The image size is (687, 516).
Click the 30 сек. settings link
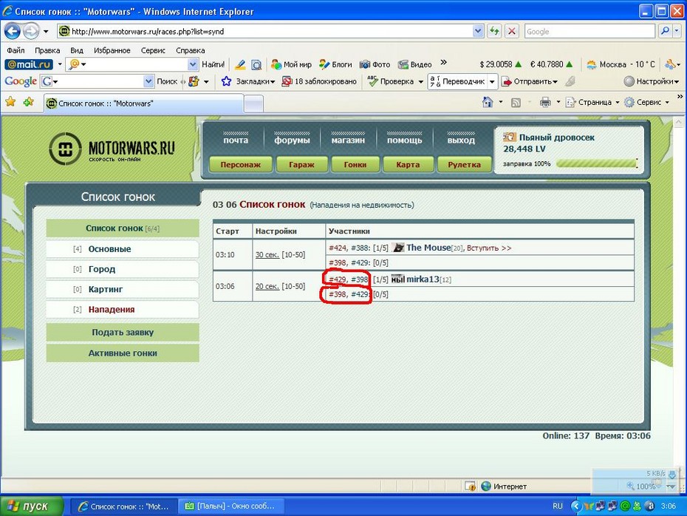click(267, 255)
